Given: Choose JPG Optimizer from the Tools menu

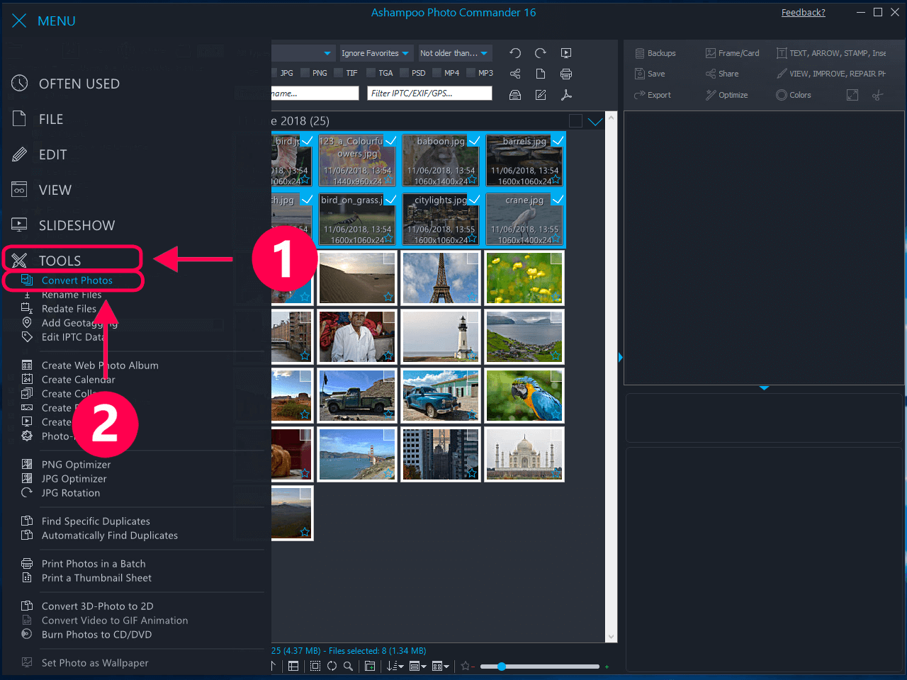Looking at the screenshot, I should pos(64,479).
